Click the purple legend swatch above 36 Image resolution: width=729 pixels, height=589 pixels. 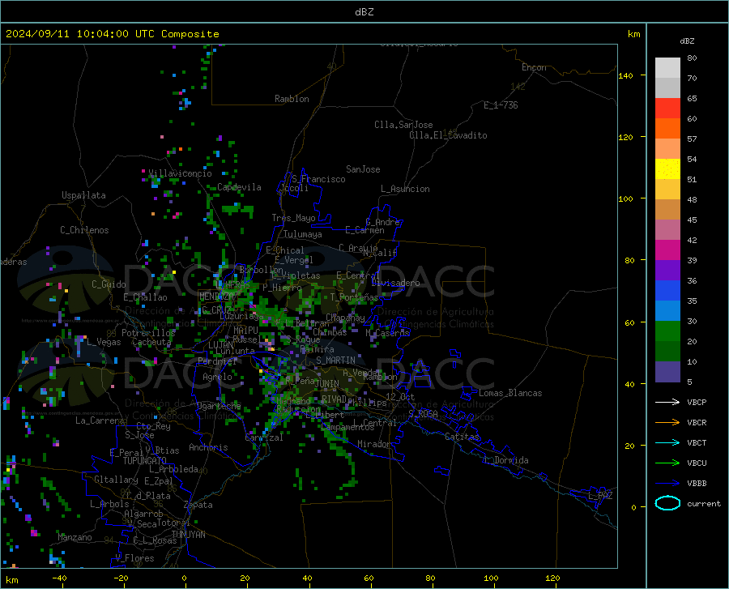pos(667,271)
